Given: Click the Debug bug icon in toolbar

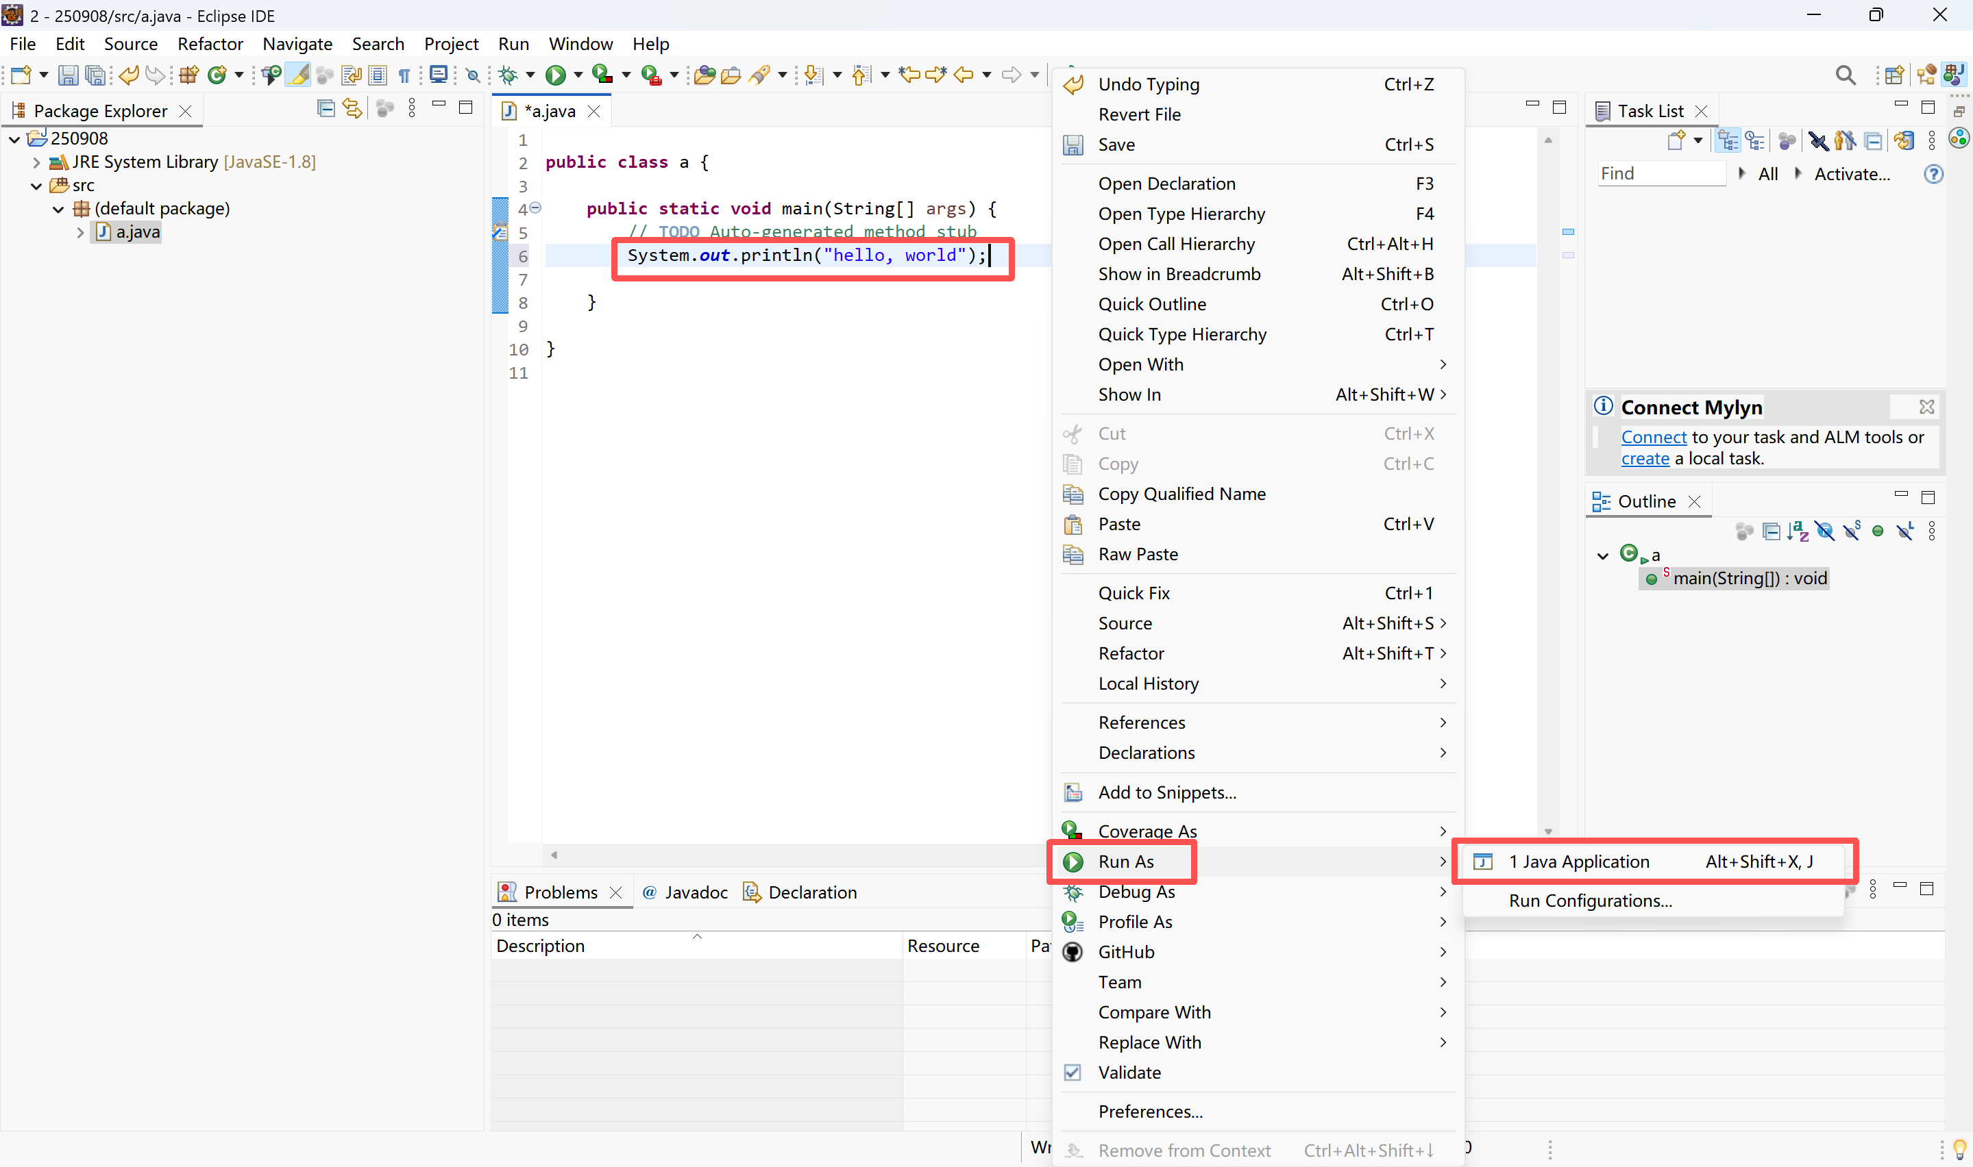Looking at the screenshot, I should click(508, 75).
